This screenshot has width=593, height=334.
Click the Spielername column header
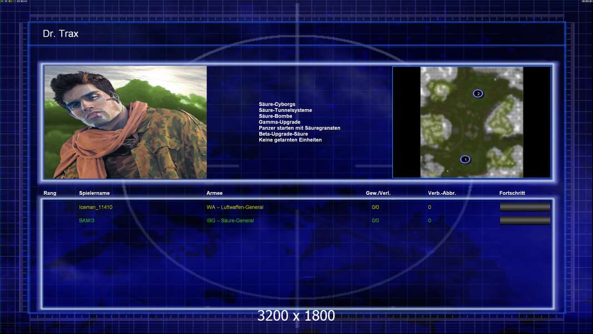pyautogui.click(x=94, y=193)
